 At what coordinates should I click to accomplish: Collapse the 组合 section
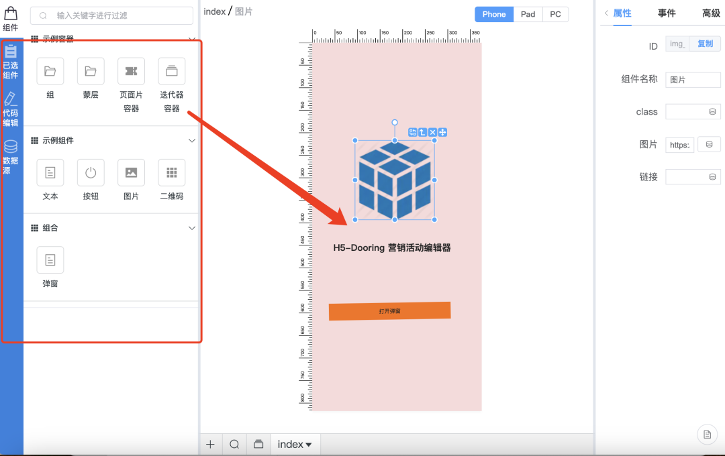192,228
